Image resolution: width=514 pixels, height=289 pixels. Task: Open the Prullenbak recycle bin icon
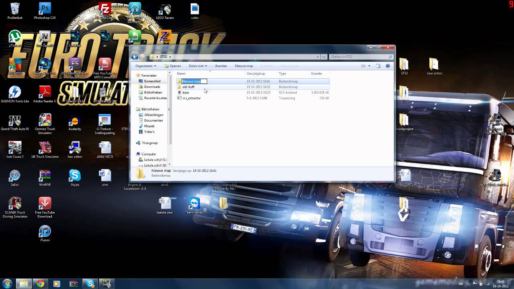coord(15,11)
